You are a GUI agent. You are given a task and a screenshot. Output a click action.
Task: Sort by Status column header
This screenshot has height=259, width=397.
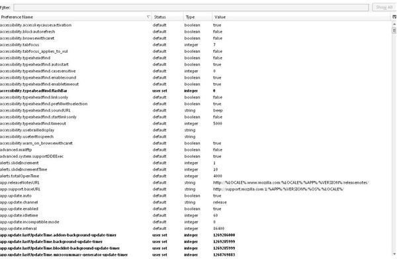pos(167,17)
